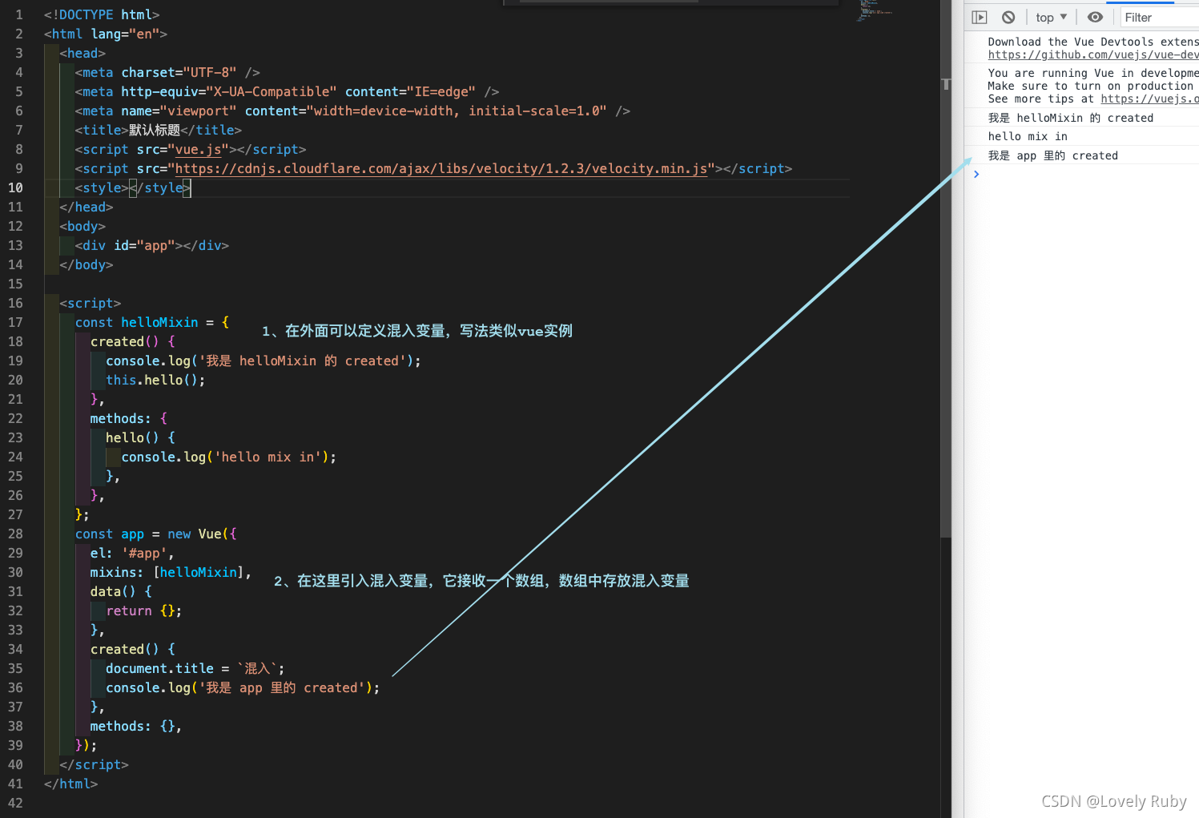Click the 'const helloMixin = {' declaration

(x=152, y=322)
